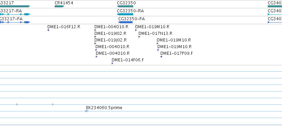The image size is (282, 126).
Task: Select the CG32350-PA protein coding bar
Action: [125, 22]
